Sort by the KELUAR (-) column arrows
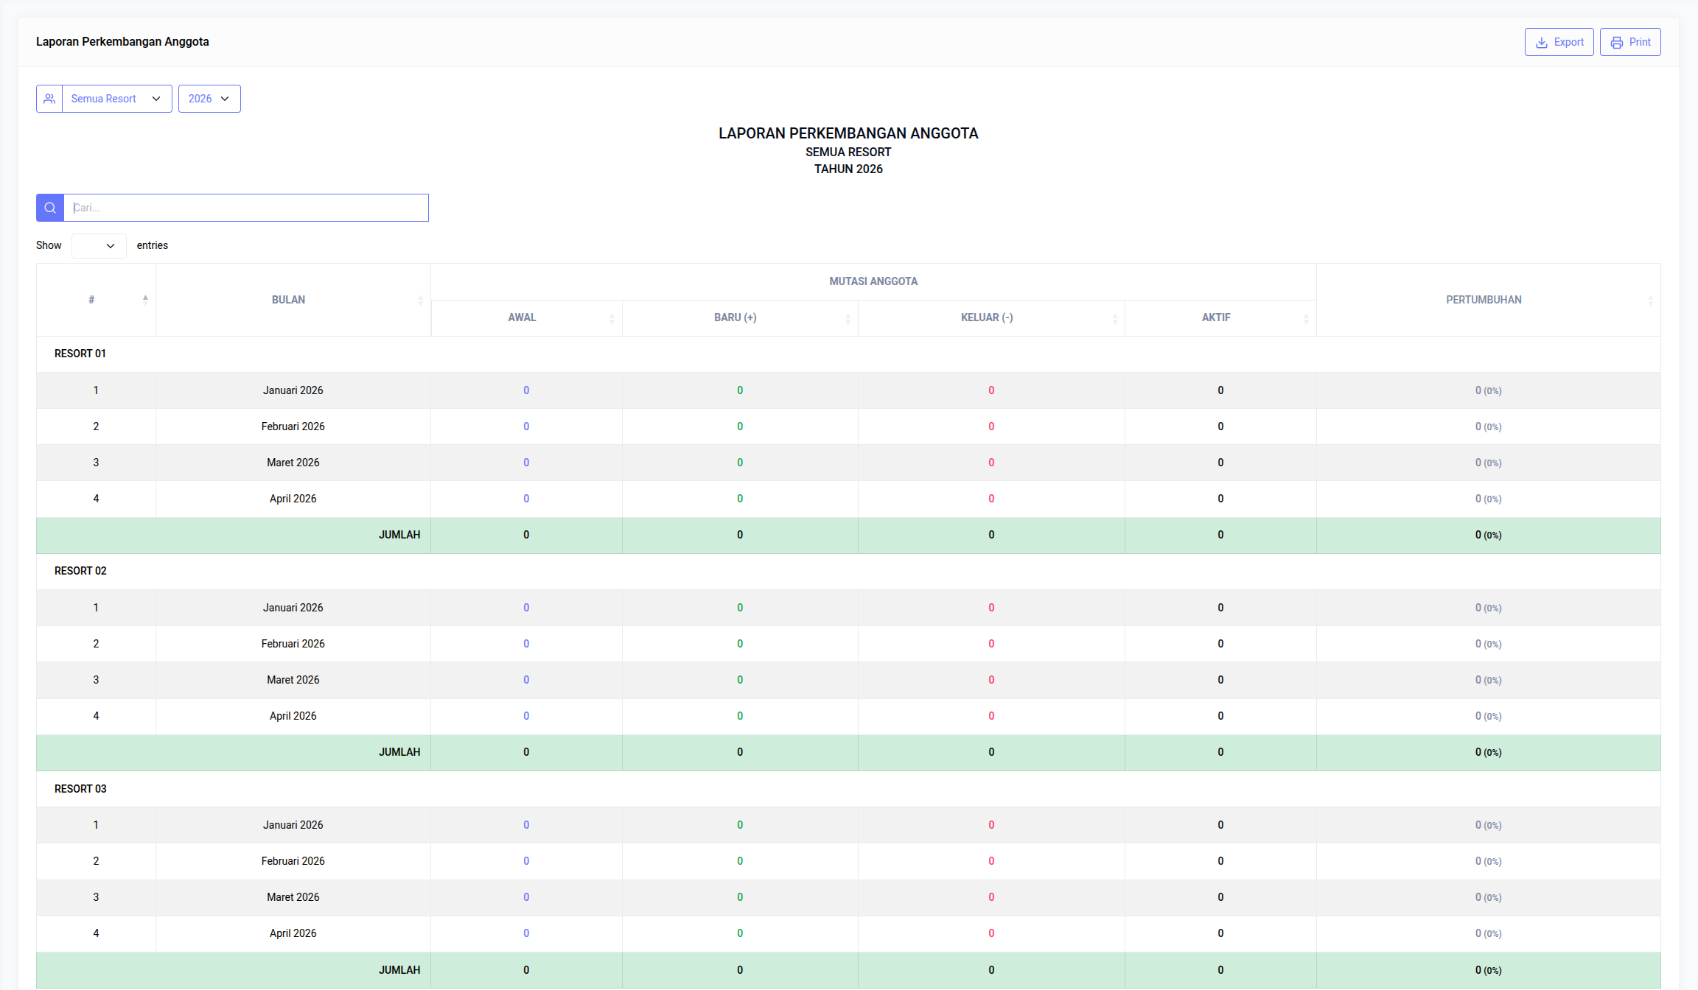 click(1114, 318)
